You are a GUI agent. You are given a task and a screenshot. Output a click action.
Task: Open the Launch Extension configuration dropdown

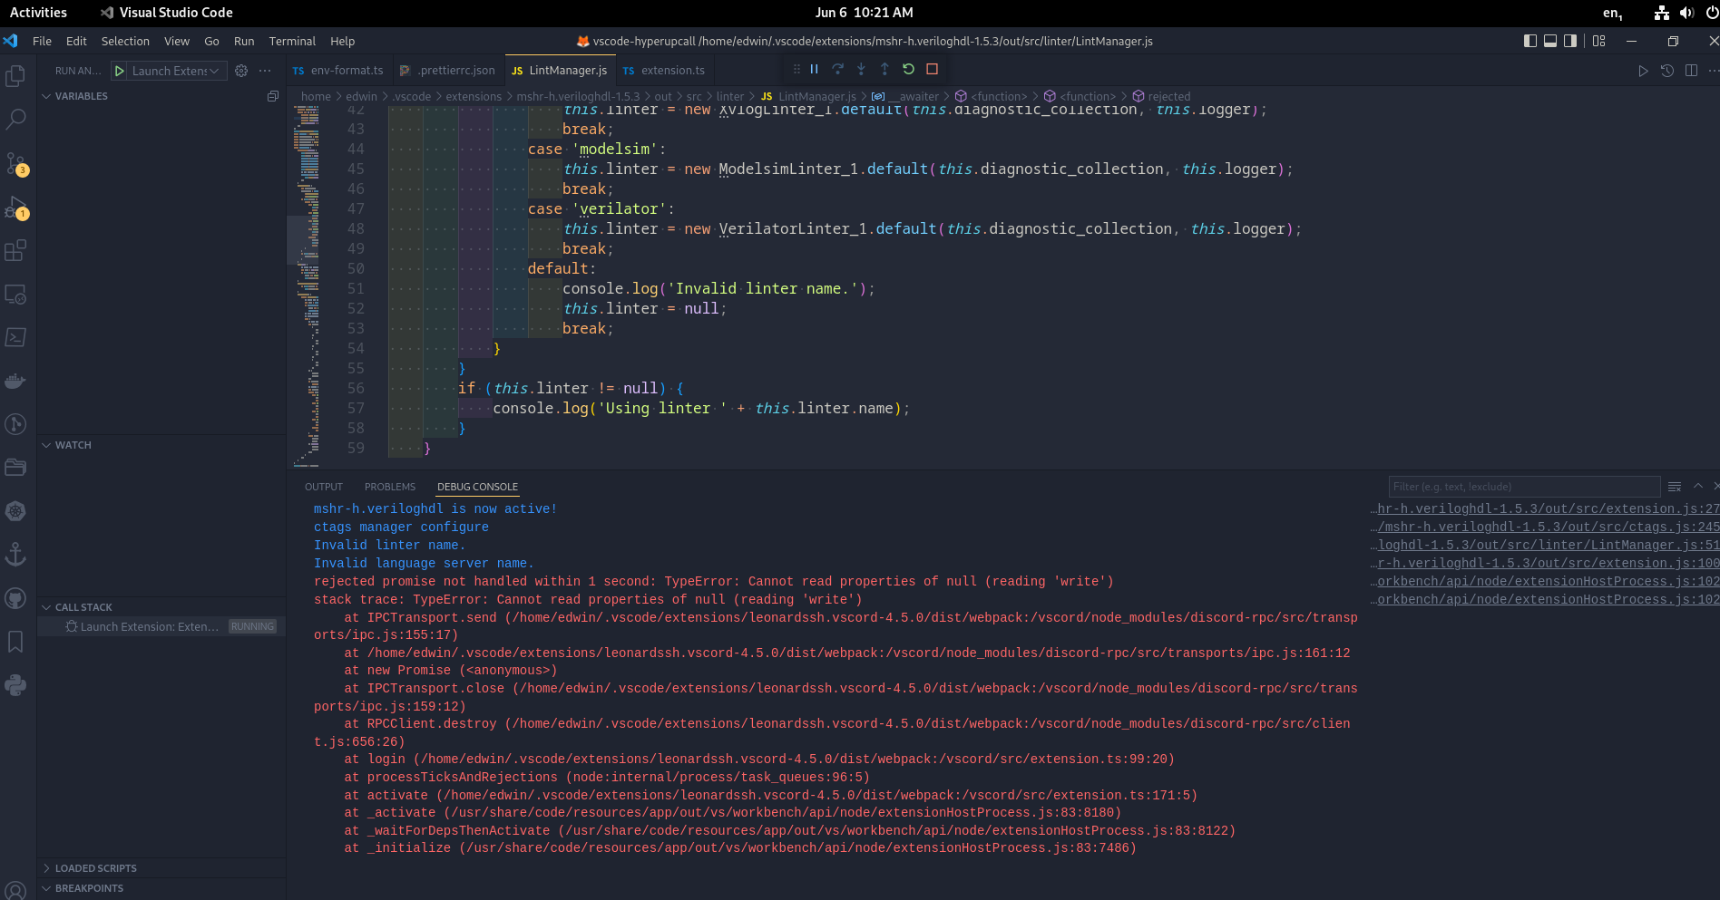(x=214, y=70)
